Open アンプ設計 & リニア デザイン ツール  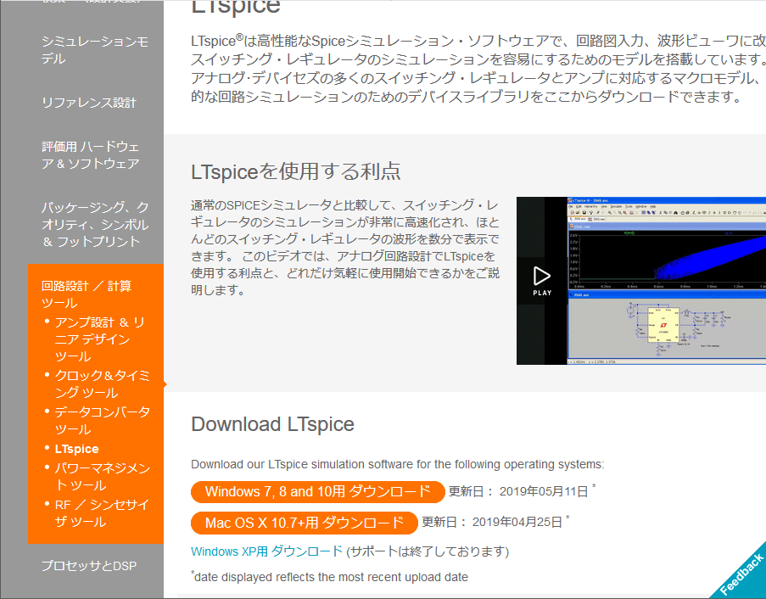point(99,339)
